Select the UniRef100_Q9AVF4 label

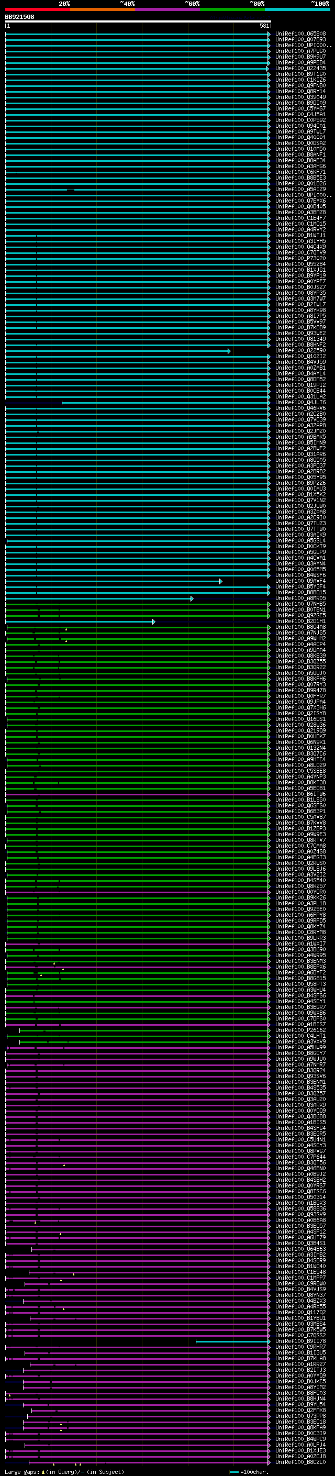pyautogui.click(x=300, y=581)
